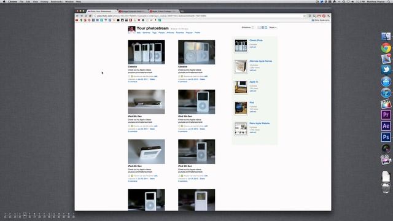Click the Apple IIc set thumbnail
This screenshot has width=393, height=221.
(x=241, y=87)
